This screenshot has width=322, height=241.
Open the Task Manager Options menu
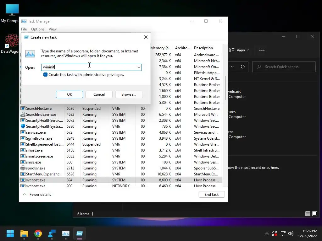click(38, 29)
